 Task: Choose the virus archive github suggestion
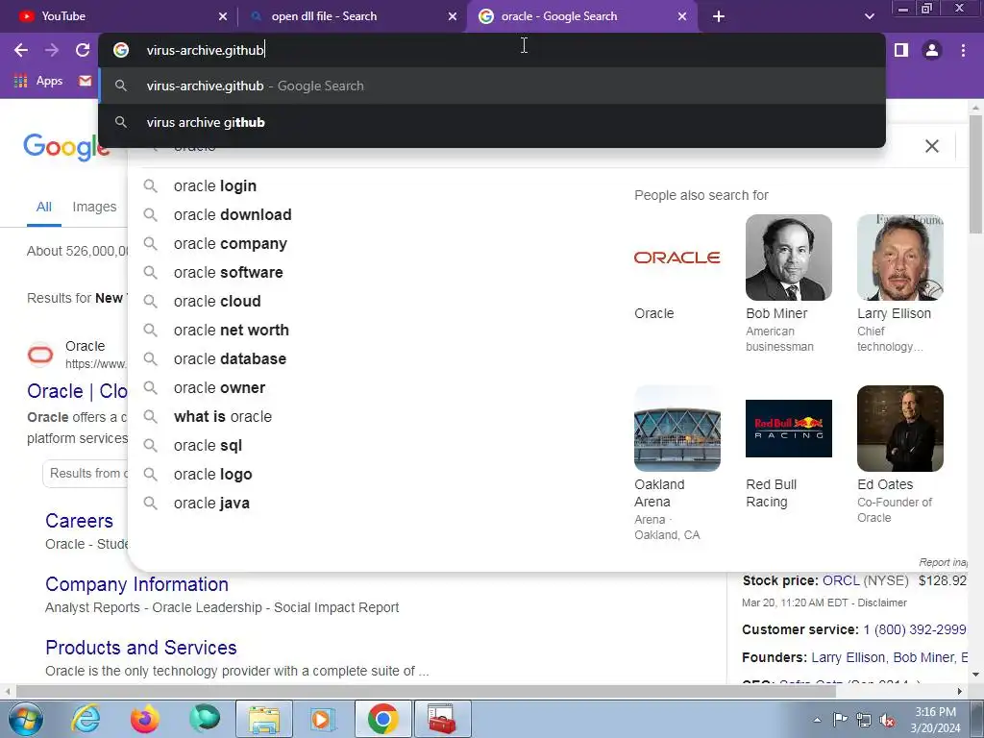pyautogui.click(x=492, y=122)
